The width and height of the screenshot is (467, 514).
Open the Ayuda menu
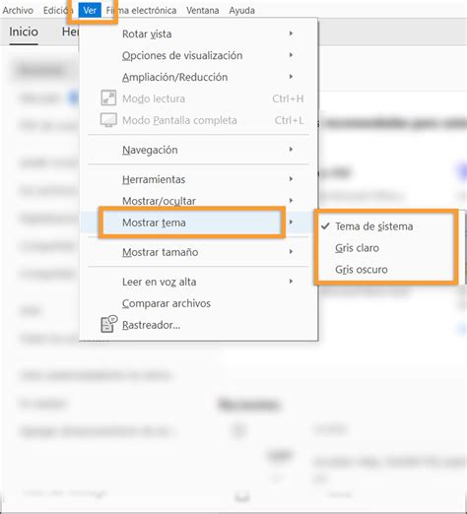(241, 10)
